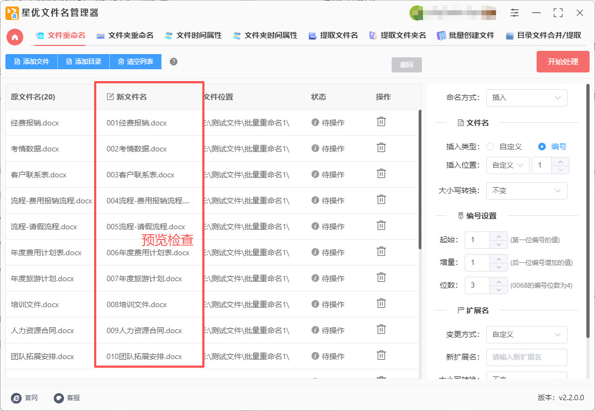Expand the 命名方式 dropdown showing 插入
This screenshot has height=411, width=595.
(x=526, y=98)
